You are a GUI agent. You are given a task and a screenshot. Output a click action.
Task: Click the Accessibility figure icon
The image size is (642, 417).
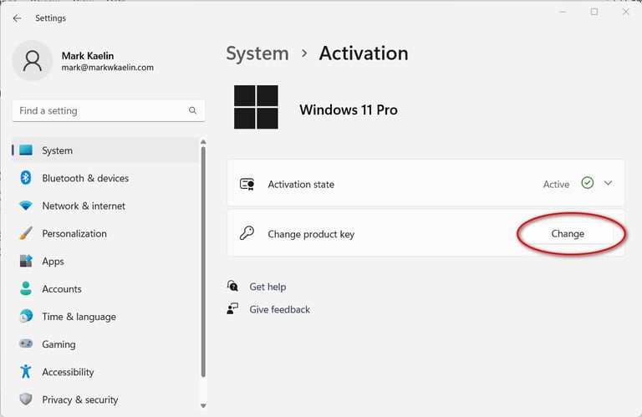(26, 372)
